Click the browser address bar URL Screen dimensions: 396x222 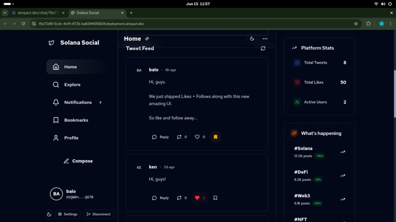tap(91, 24)
